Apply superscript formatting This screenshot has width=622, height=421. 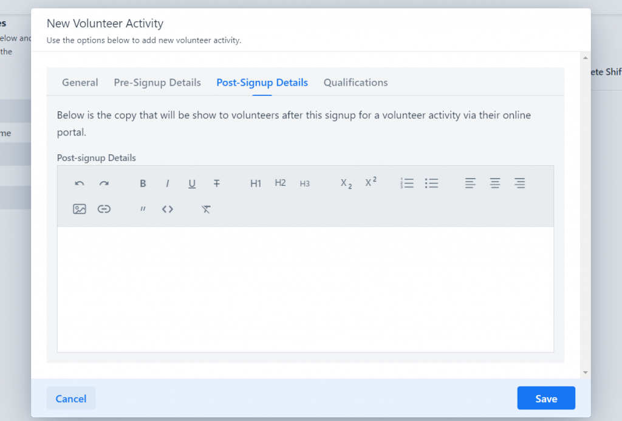(371, 182)
